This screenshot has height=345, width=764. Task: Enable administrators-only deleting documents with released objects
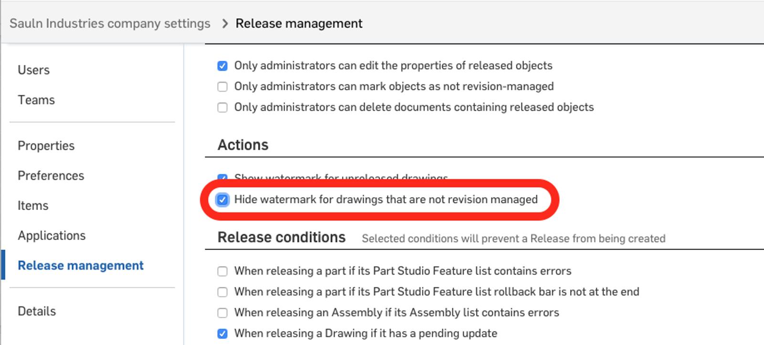pos(223,107)
